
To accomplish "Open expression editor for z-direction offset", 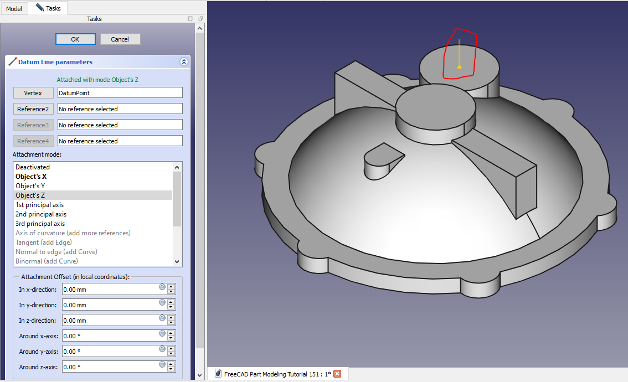I will pos(162,318).
